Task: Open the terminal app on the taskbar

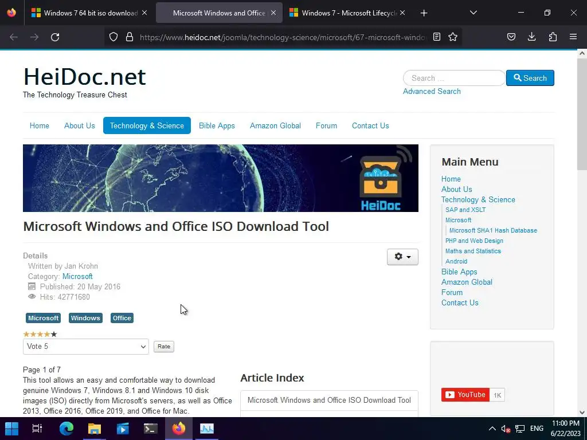Action: [x=151, y=429]
